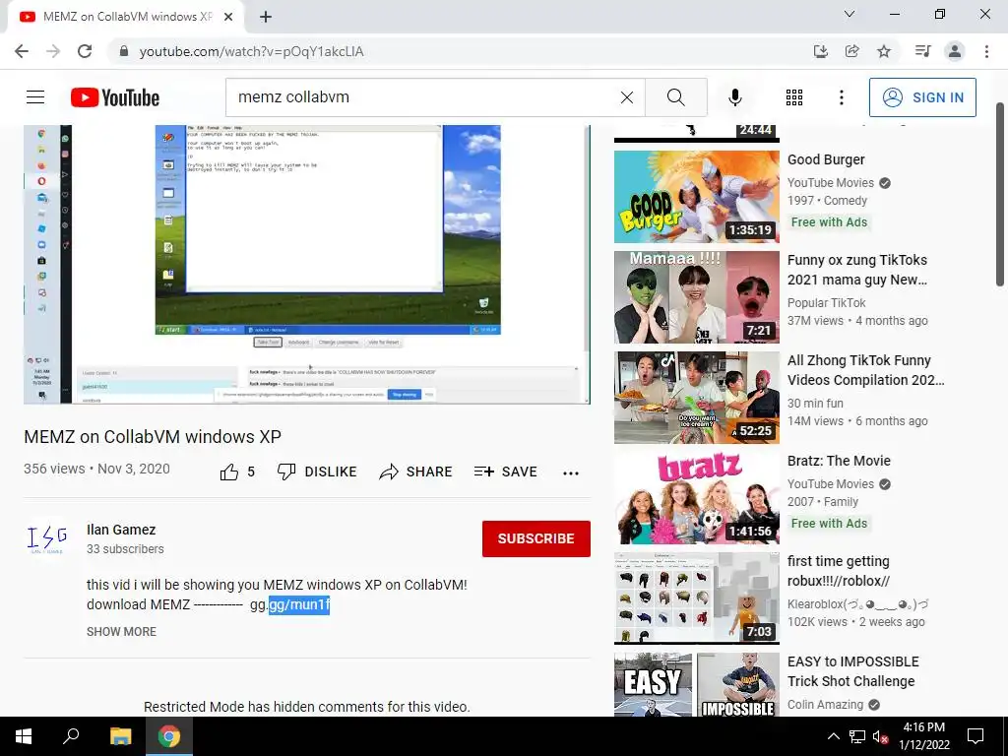Viewport: 1008px width, 756px height.
Task: Subscribe to Ilan Gamez channel
Action: 536,538
